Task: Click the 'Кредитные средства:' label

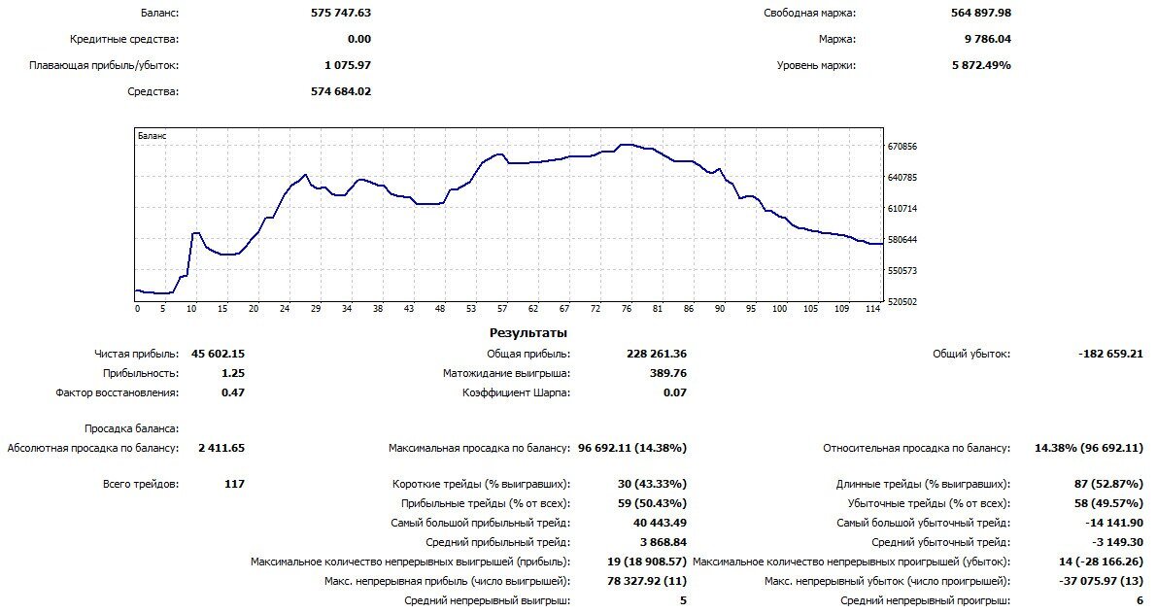Action: [x=124, y=39]
